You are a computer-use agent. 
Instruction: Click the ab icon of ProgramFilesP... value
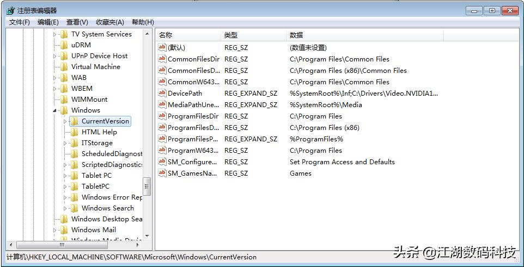click(162, 139)
